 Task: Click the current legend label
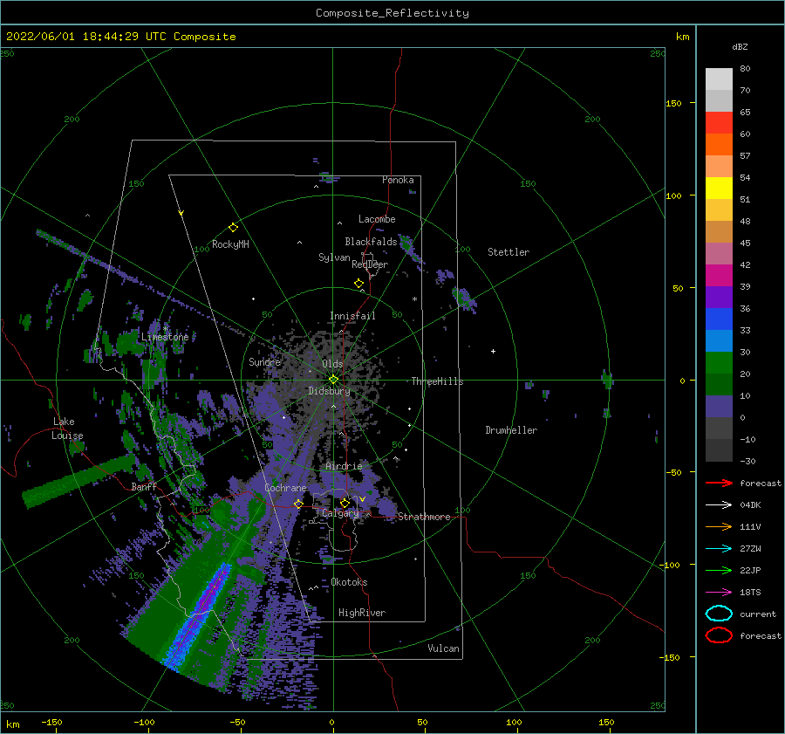tap(758, 614)
